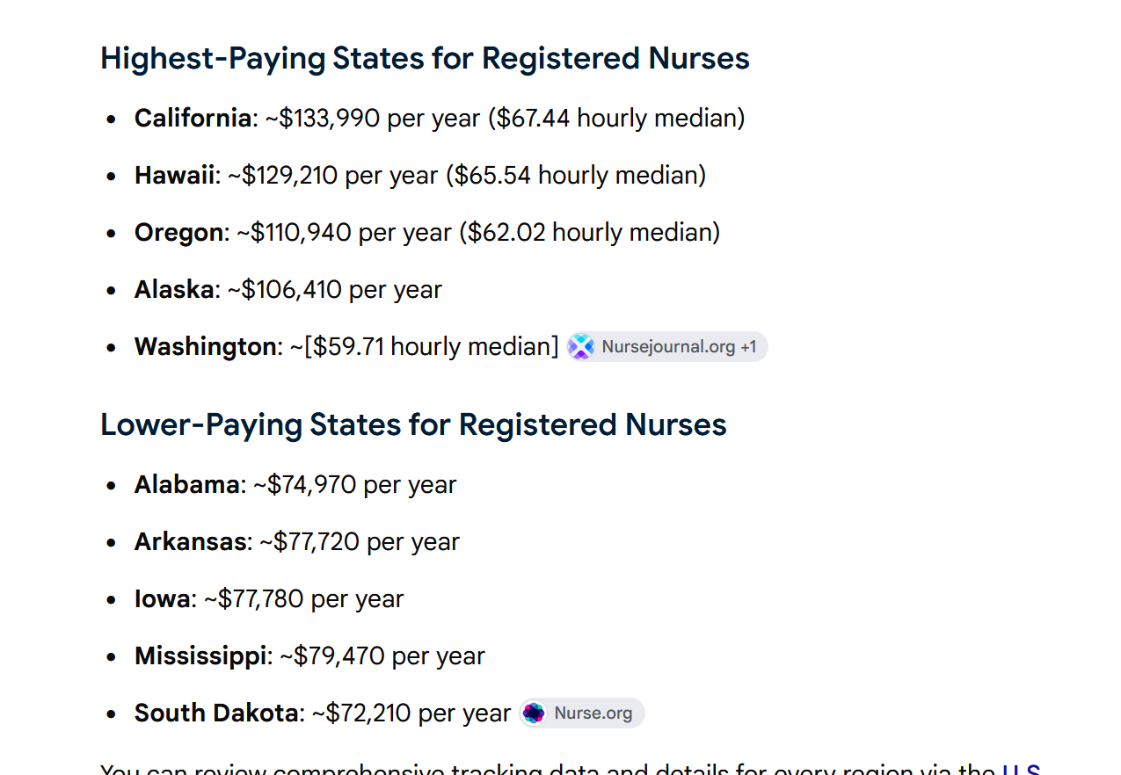1121x775 pixels.
Task: Click the Alabama state name
Action: coord(187,484)
